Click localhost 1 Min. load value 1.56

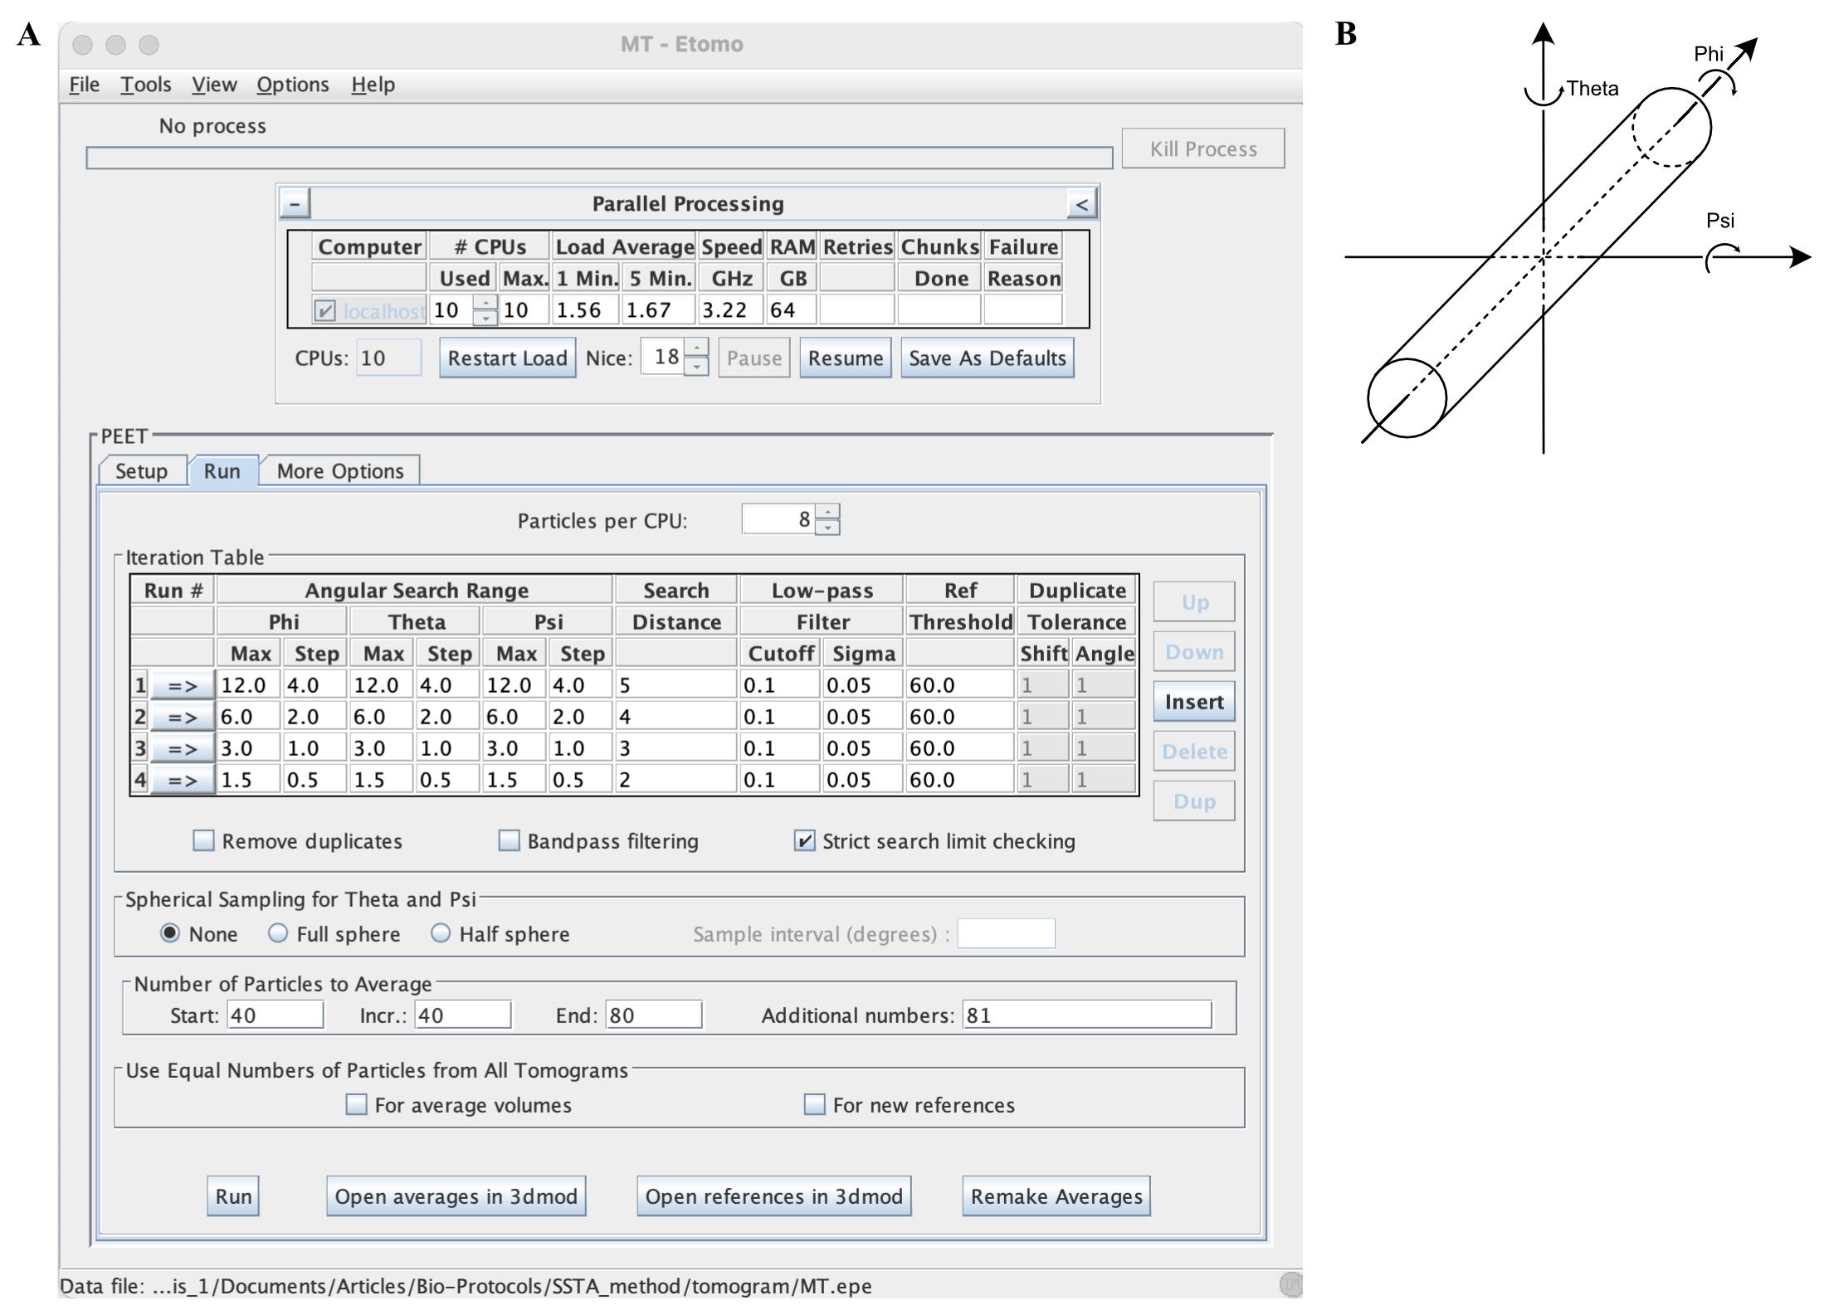click(x=587, y=310)
